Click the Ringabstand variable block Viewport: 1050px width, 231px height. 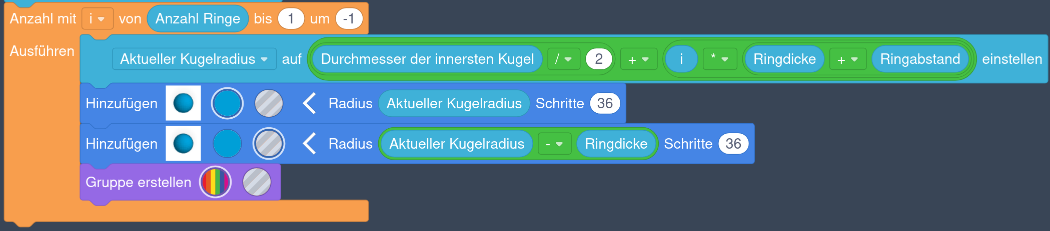[920, 59]
